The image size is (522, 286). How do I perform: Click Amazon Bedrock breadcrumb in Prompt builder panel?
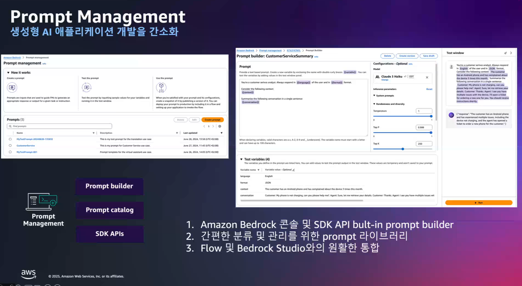245,50
